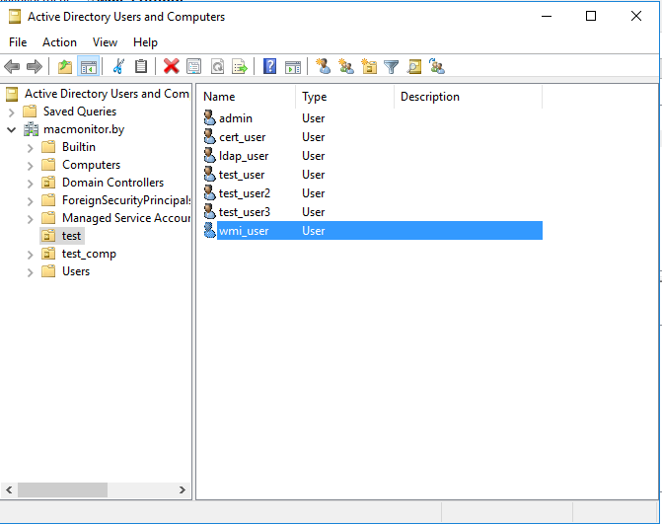This screenshot has width=662, height=524.
Task: Click the Properties toolbar icon
Action: point(194,66)
